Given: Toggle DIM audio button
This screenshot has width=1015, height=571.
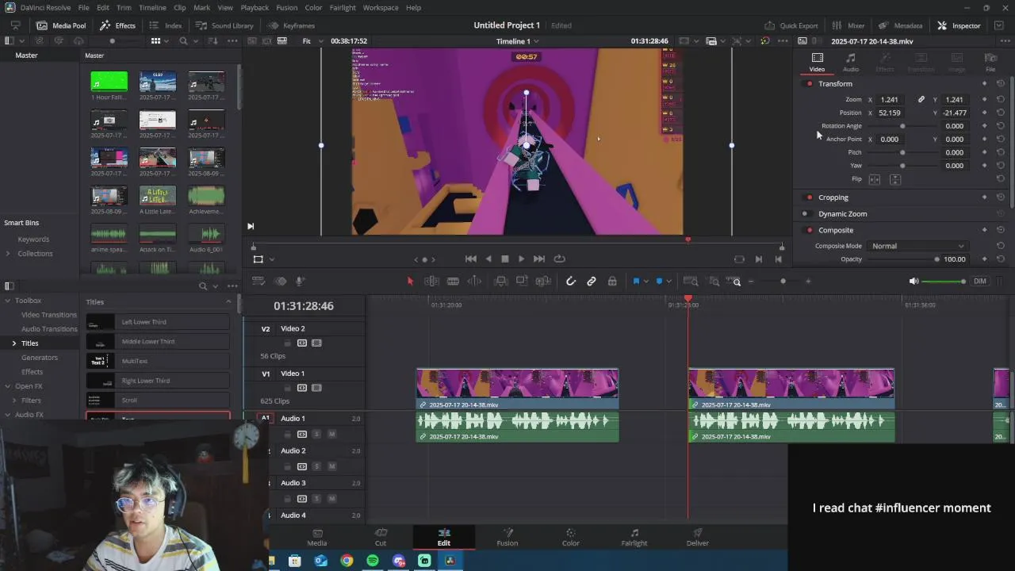Looking at the screenshot, I should click(x=980, y=282).
